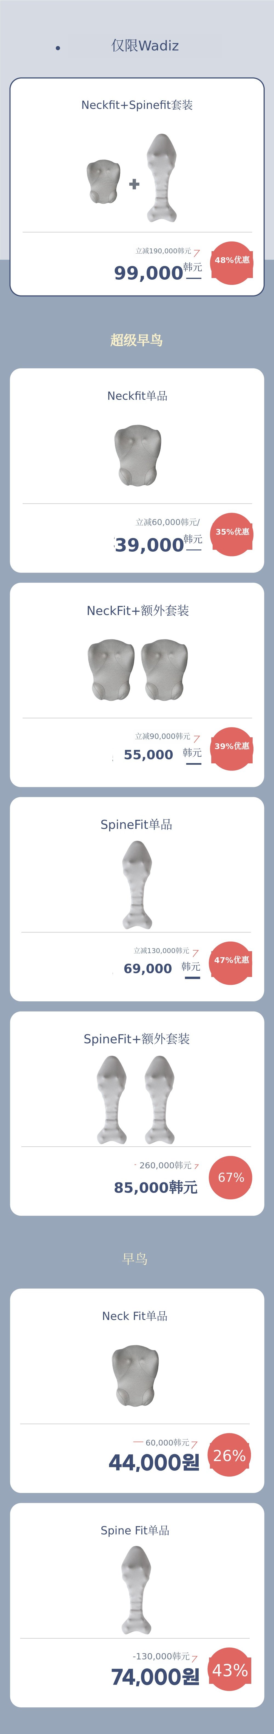274x1734 pixels.
Task: Open the SpineFit+额外套装 product image
Action: coord(136,1099)
